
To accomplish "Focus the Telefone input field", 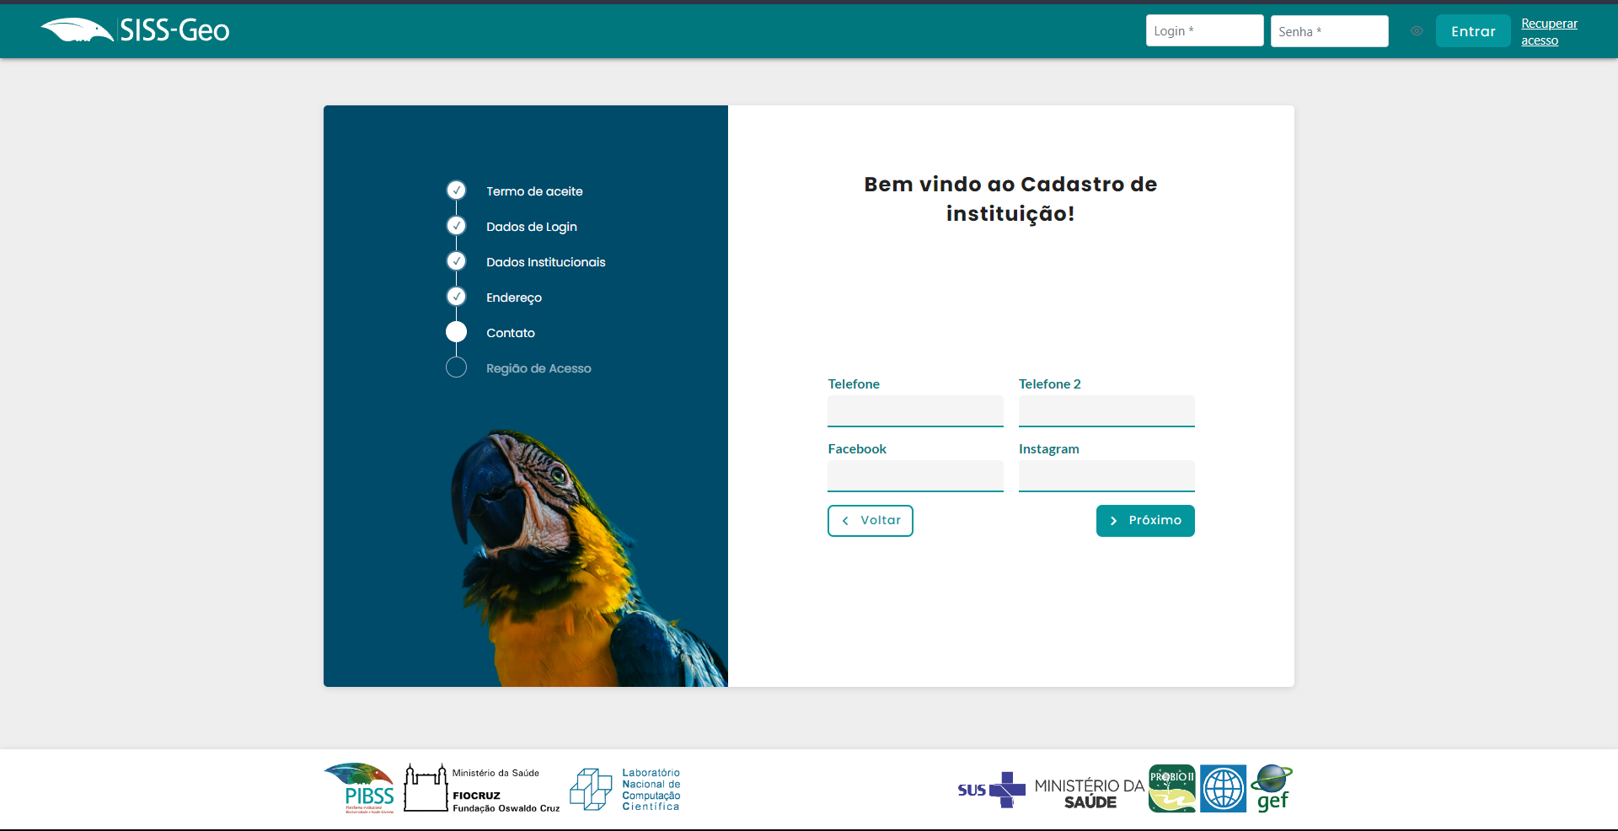I will coord(915,411).
